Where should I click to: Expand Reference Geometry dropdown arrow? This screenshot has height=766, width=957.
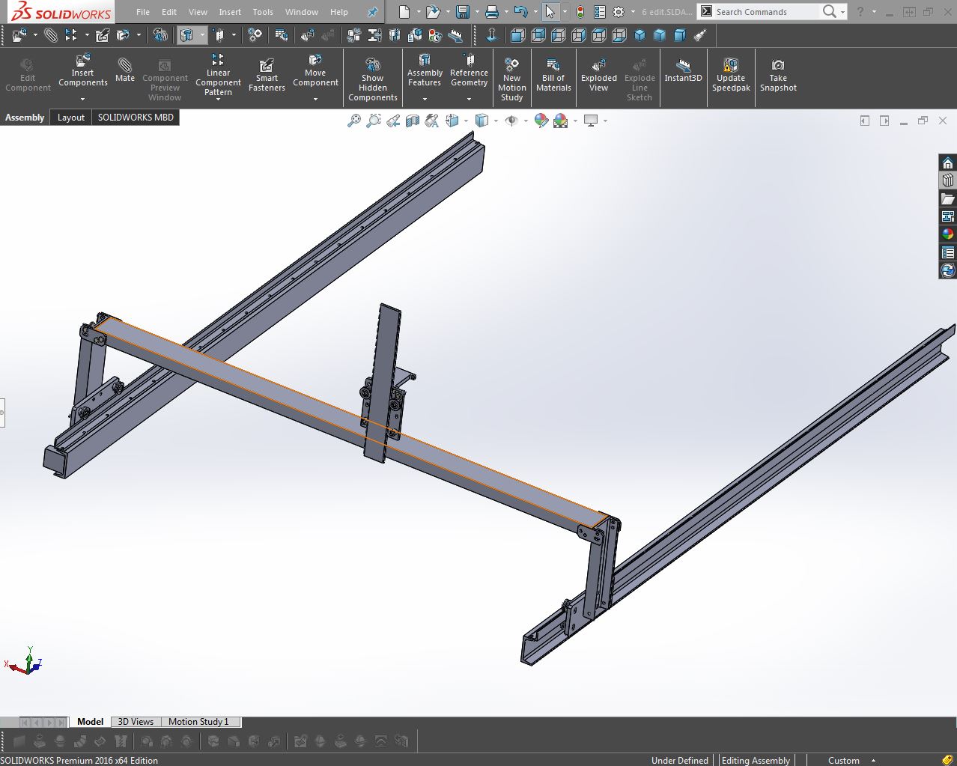pos(469,99)
